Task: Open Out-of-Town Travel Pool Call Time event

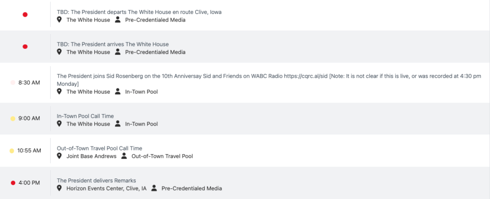Action: [100, 148]
